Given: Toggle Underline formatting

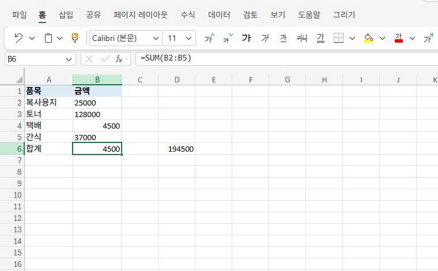Looking at the screenshot, I should point(283,38).
